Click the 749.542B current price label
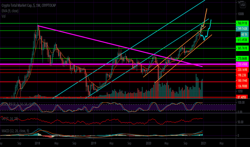The height and width of the screenshot is (147, 250). coord(242,29)
